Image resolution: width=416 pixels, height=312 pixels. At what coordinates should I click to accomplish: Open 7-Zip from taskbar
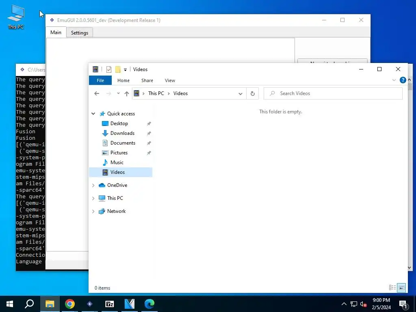pyautogui.click(x=110, y=304)
